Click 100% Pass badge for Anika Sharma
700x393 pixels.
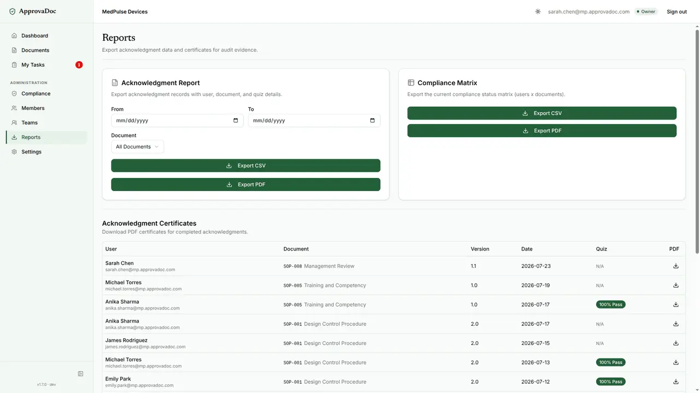tap(611, 305)
